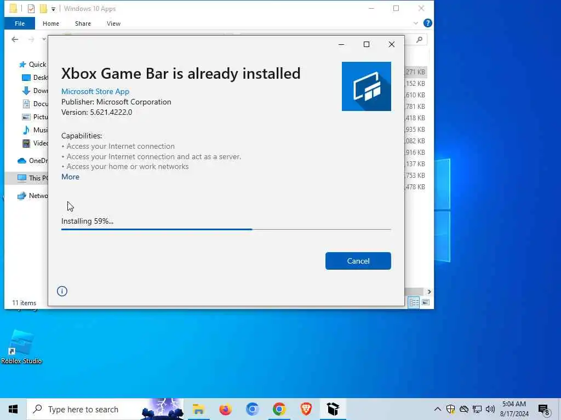The width and height of the screenshot is (561, 420).
Task: Click App Installer box icon in taskbar
Action: click(333, 409)
